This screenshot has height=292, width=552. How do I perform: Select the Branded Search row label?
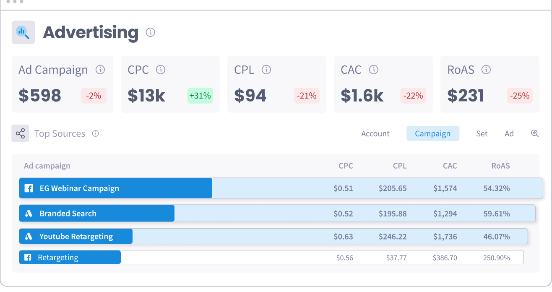(68, 214)
